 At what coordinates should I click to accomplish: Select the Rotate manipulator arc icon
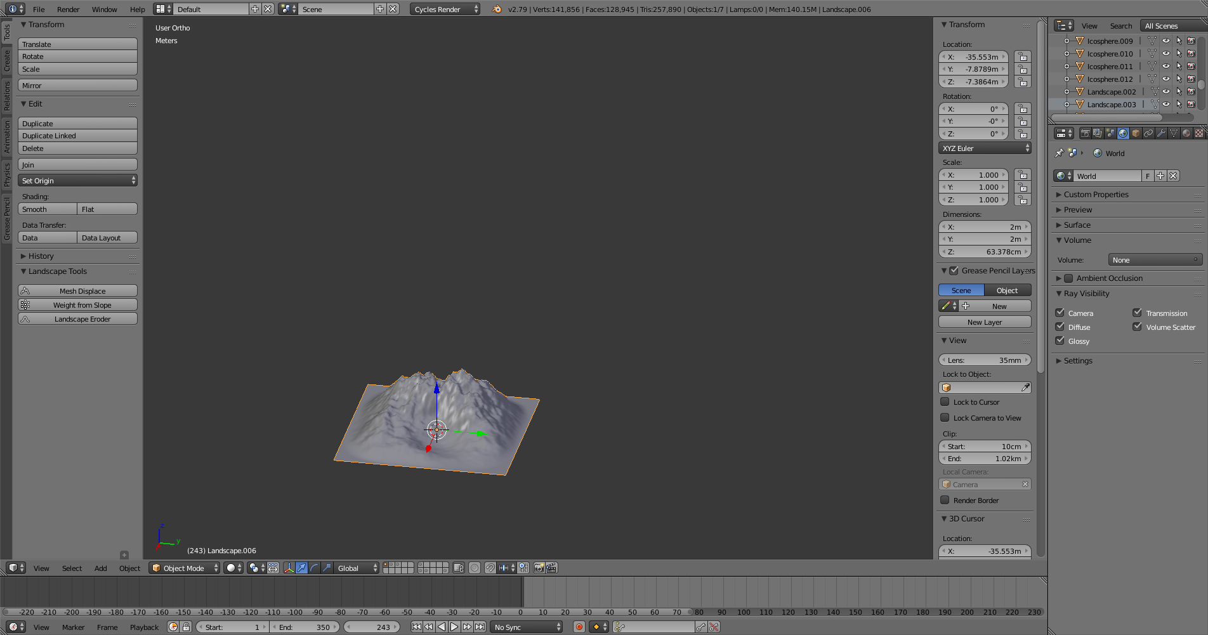coord(314,568)
